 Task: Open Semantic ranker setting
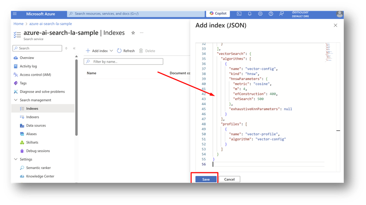click(x=38, y=168)
